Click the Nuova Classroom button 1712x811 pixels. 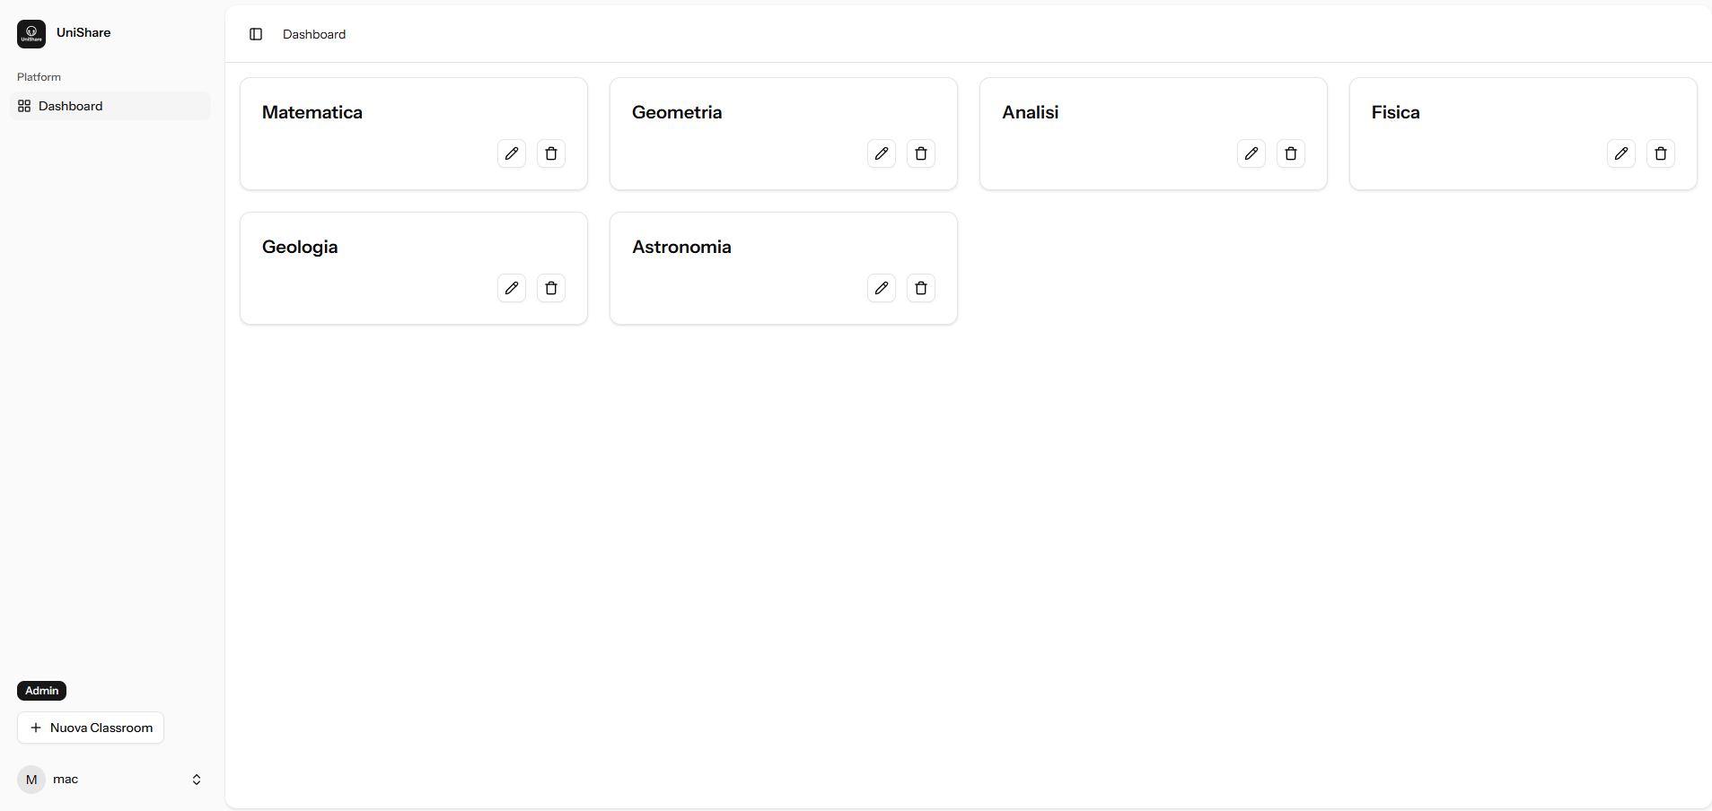click(91, 728)
